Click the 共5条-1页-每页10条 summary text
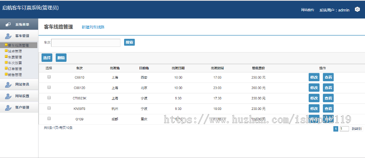This screenshot has width=365, height=158. (x=58, y=128)
